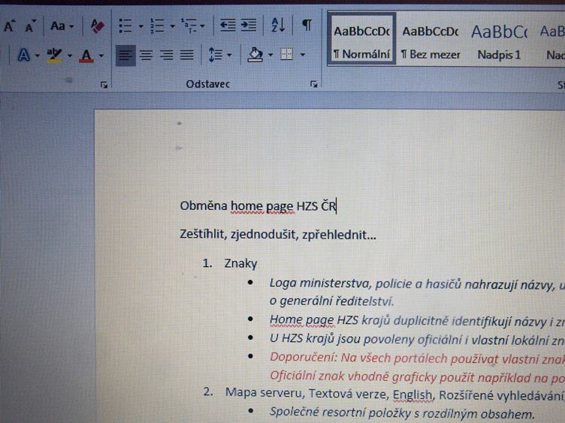Click the bullet 'Společné resortní položky'
This screenshot has height=423, width=565.
pyautogui.click(x=402, y=413)
